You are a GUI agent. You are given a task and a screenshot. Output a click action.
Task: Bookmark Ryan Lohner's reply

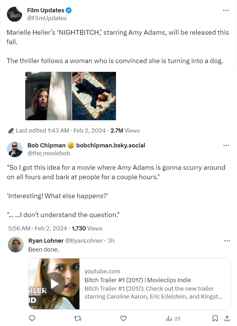(215, 318)
